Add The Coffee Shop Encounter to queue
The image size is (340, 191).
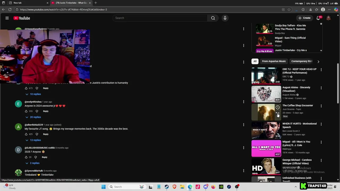[x=278, y=114]
